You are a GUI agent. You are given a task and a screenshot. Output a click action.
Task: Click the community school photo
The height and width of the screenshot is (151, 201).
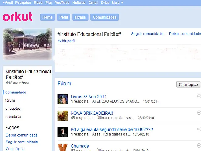pos(27,44)
